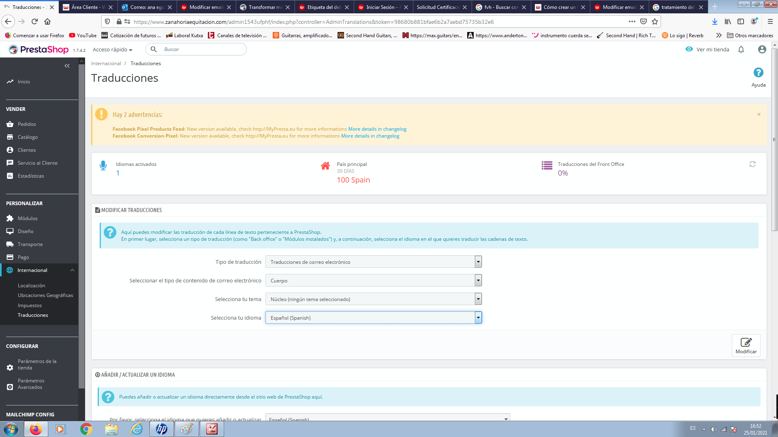Open Catálogo in the sidebar
Image resolution: width=778 pixels, height=437 pixels.
(x=28, y=137)
